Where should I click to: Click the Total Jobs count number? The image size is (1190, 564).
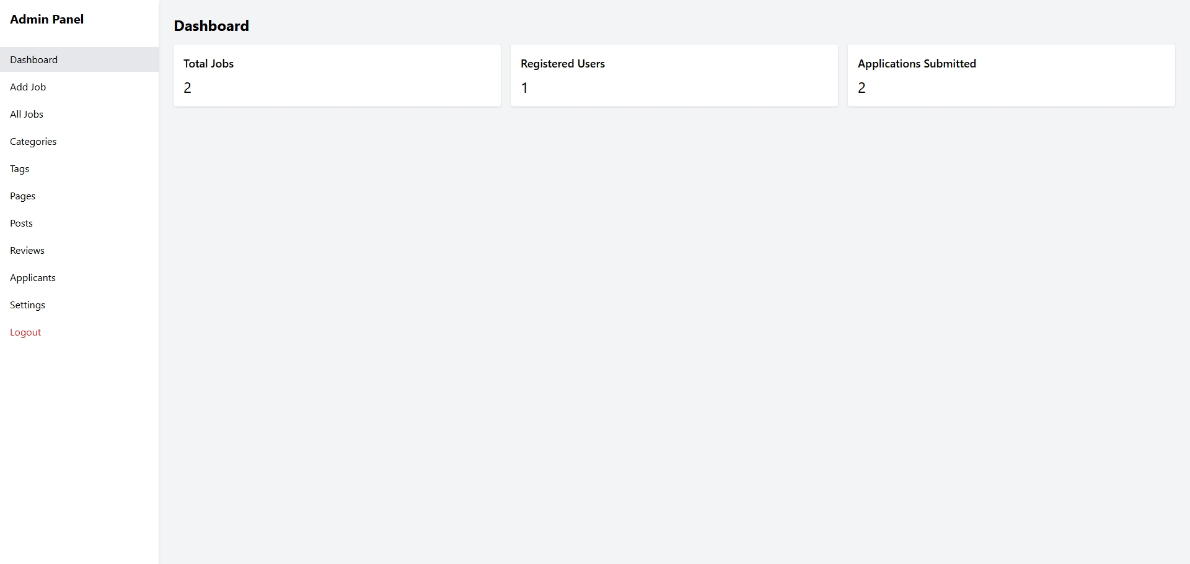click(x=188, y=88)
